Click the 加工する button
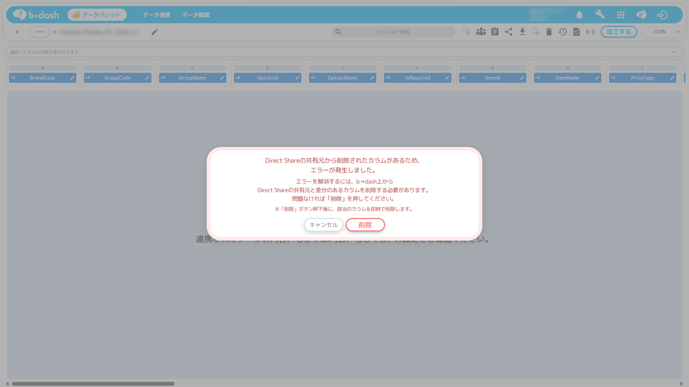The image size is (689, 387). (618, 32)
